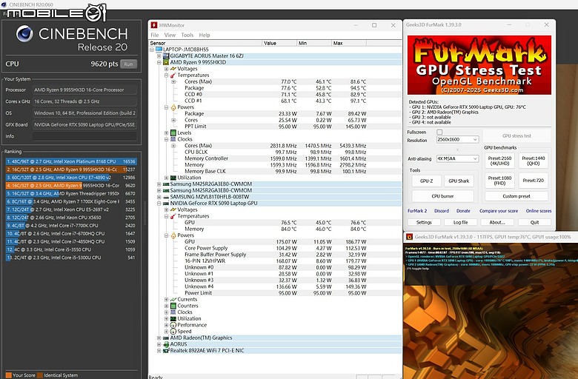Run the Preset:720 benchmark
Viewport: 578px width, 379px height.
coord(534,181)
